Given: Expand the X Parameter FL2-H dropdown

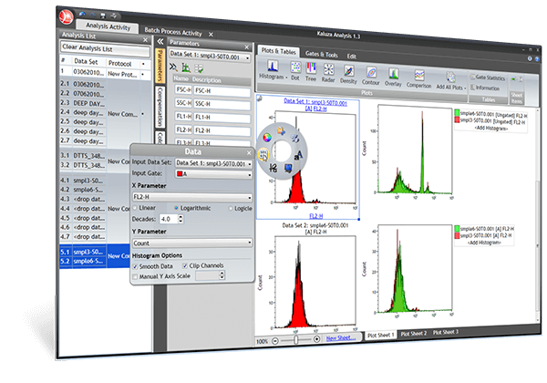Looking at the screenshot, I should (192, 195).
